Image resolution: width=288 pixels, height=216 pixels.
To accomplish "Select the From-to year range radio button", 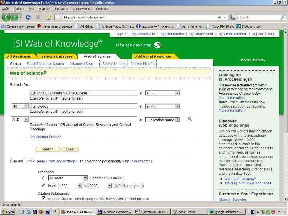I will click(44, 186).
